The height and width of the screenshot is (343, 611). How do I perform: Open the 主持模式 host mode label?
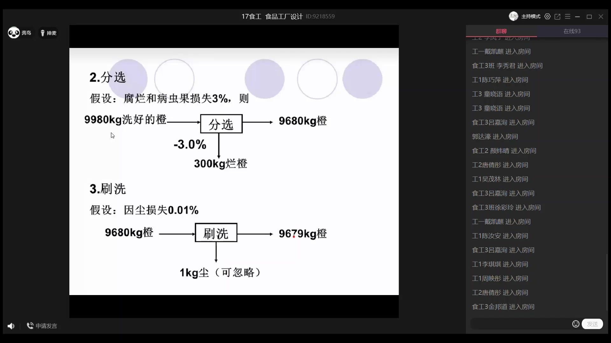tap(530, 17)
